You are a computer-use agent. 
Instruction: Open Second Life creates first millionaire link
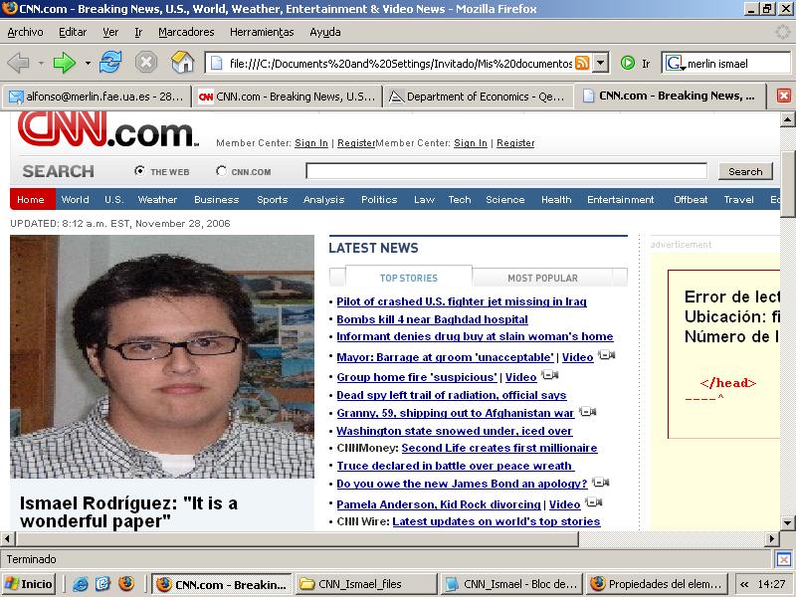(499, 448)
